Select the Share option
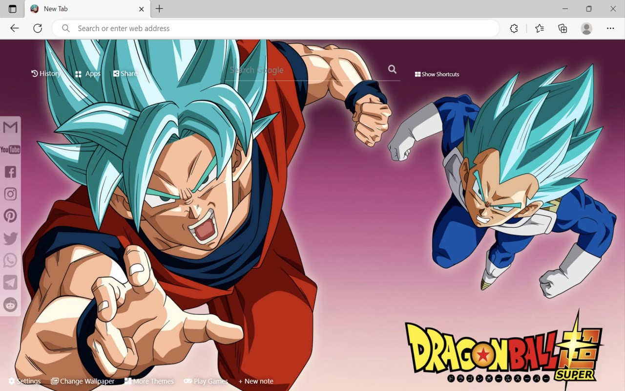Screen dimensions: 625x391 (125, 73)
